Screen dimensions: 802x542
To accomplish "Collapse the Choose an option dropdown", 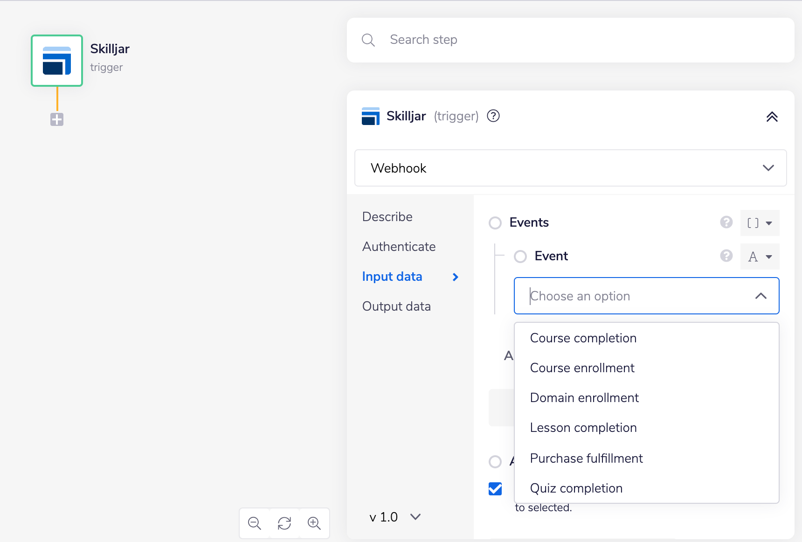I will click(761, 296).
